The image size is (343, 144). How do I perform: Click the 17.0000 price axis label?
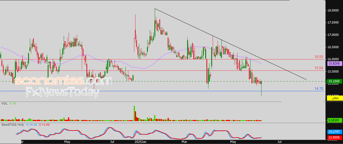click(334, 35)
